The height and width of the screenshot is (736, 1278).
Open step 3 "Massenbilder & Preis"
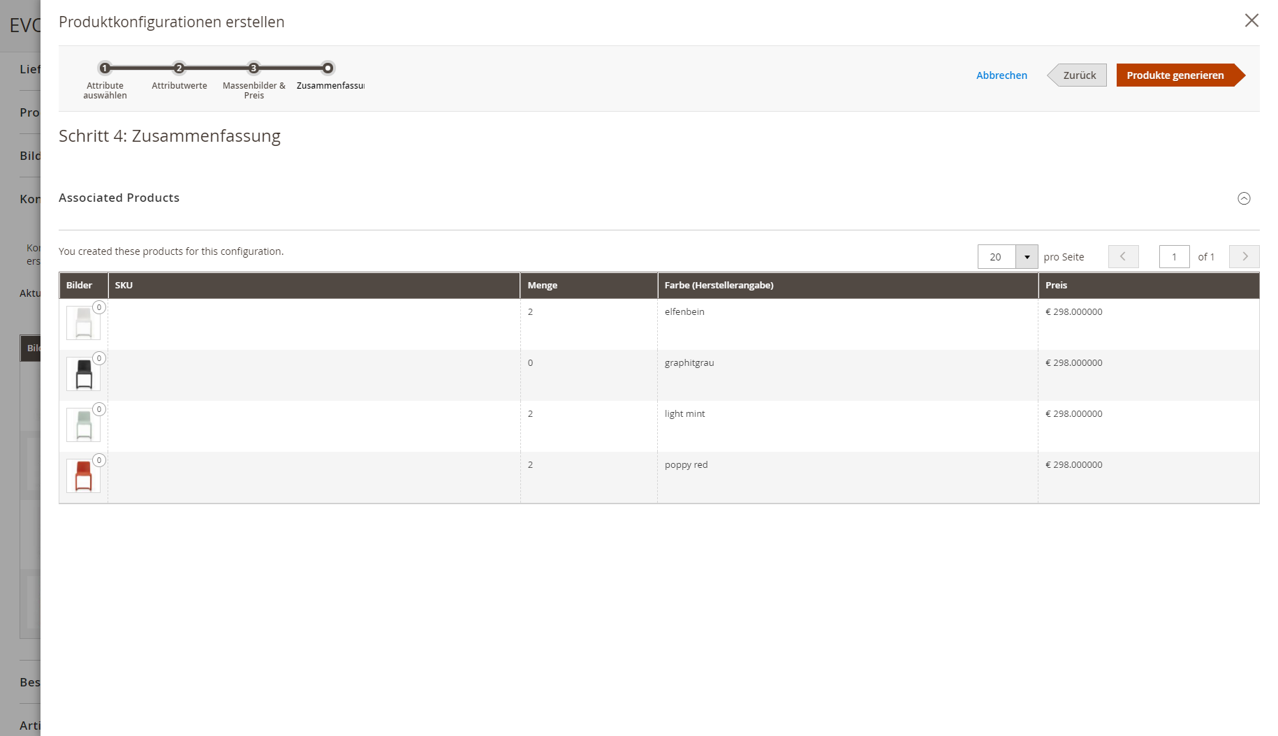253,69
